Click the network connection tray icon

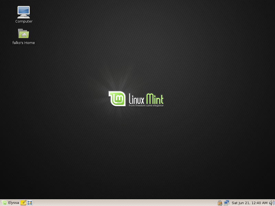coord(227,203)
